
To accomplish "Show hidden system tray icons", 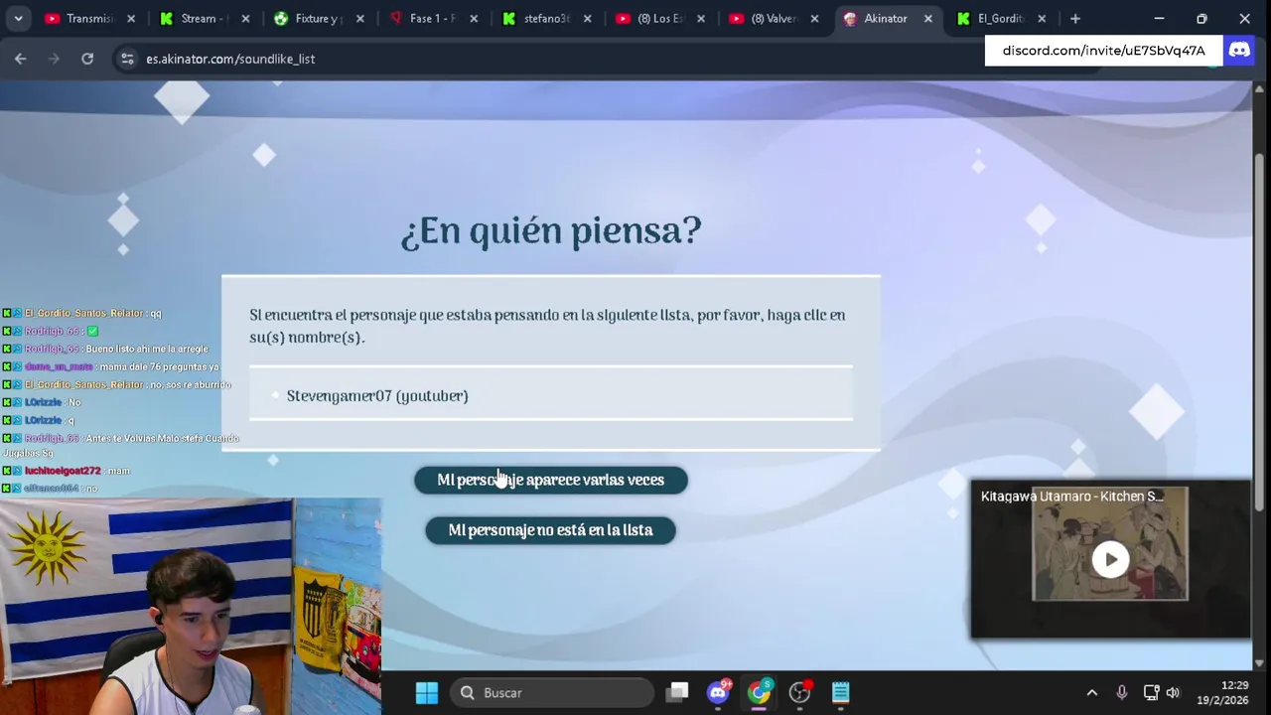I will pos(1092,692).
